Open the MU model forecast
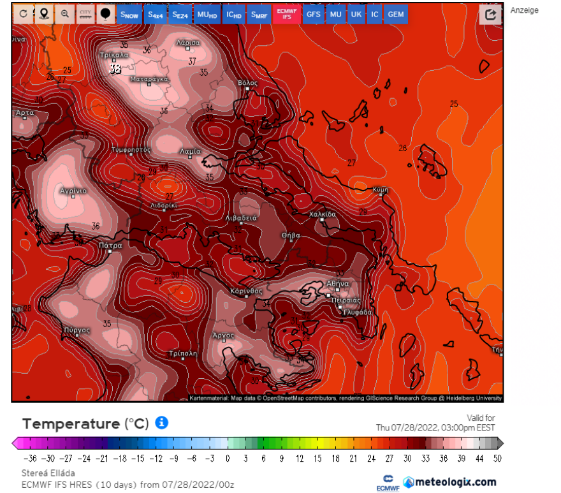 point(335,14)
